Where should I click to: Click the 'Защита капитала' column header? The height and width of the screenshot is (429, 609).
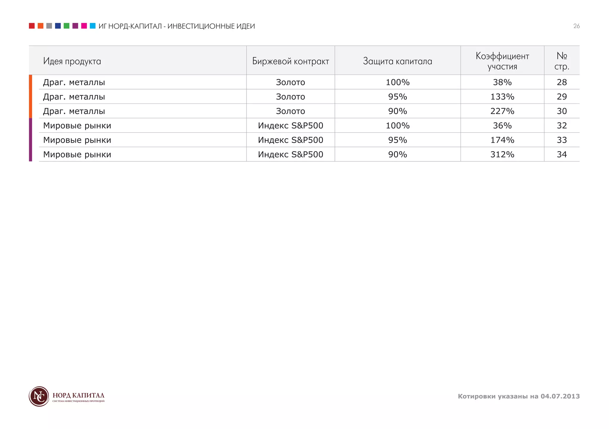(x=398, y=61)
